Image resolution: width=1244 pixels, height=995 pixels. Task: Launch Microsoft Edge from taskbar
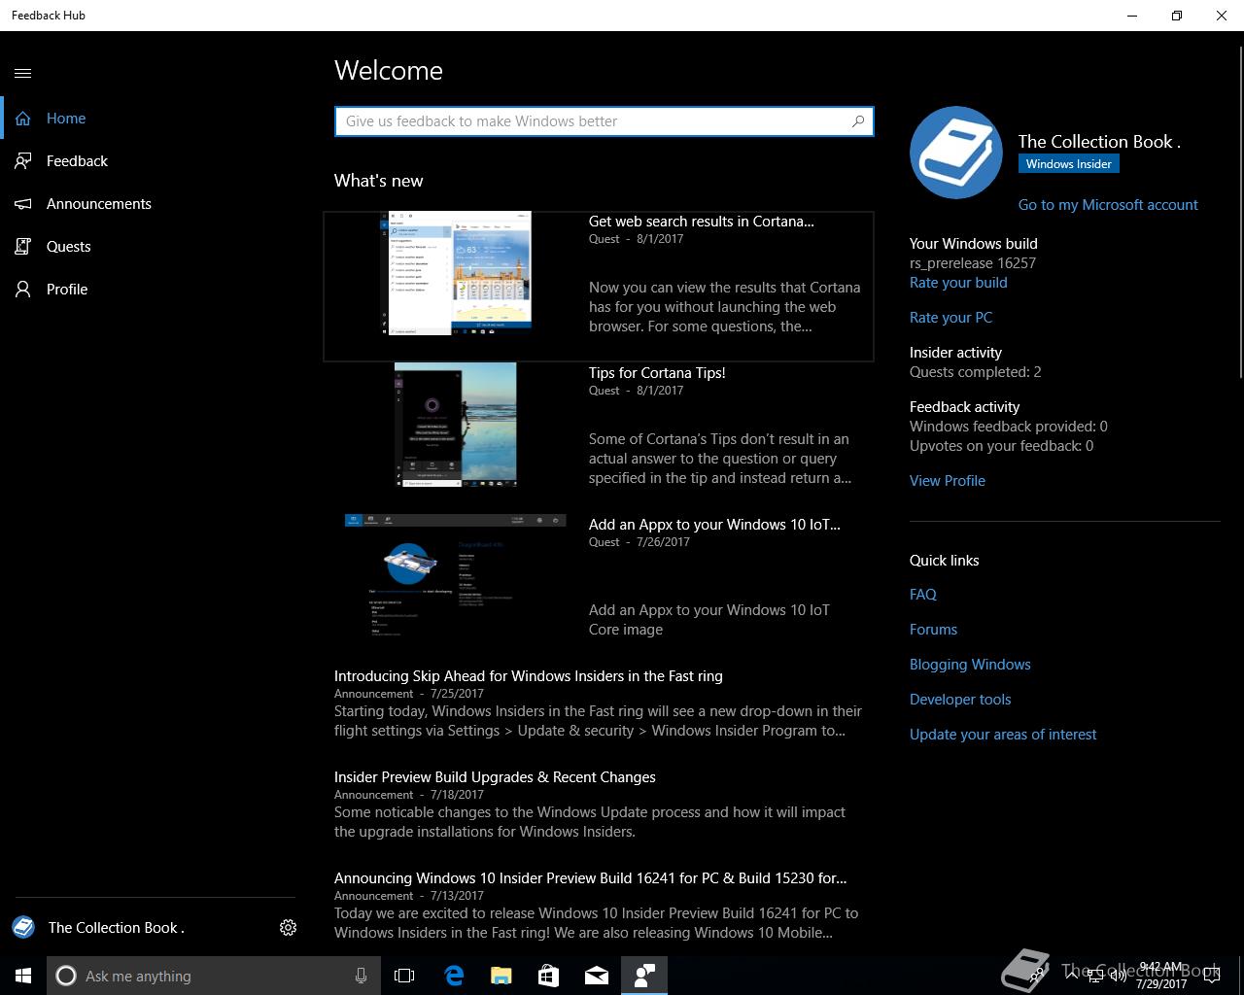(453, 976)
